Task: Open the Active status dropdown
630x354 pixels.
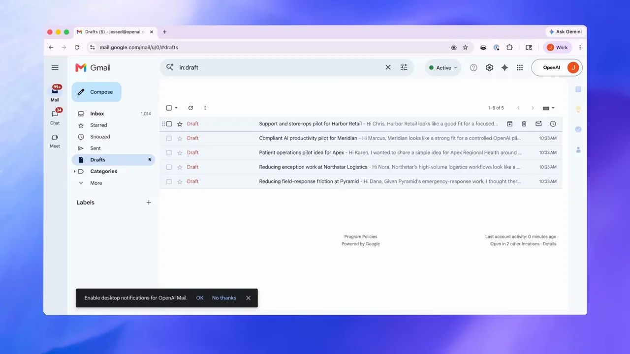Action: pyautogui.click(x=443, y=68)
